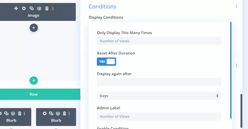Select the Image module label
Image resolution: width=248 pixels, height=129 pixels.
[x=34, y=15]
